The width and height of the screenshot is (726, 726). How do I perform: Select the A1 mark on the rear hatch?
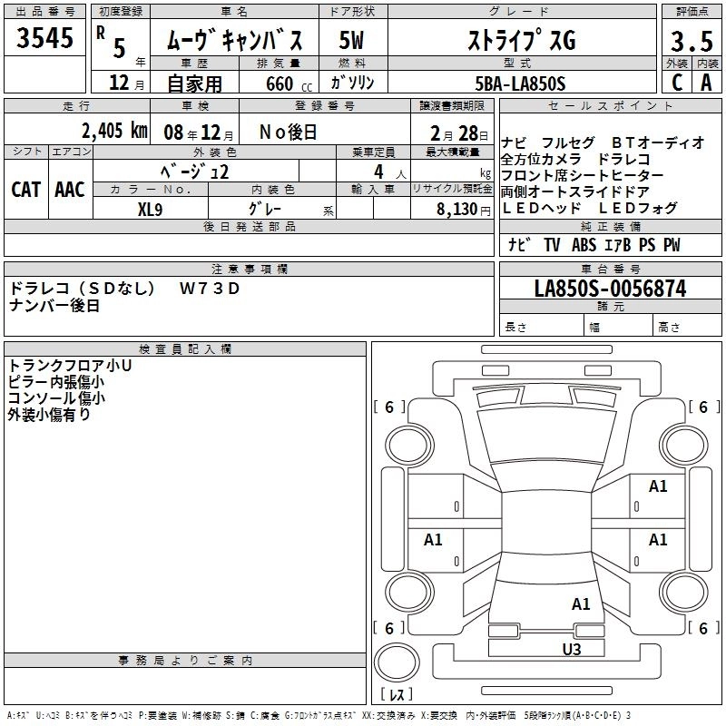click(581, 603)
